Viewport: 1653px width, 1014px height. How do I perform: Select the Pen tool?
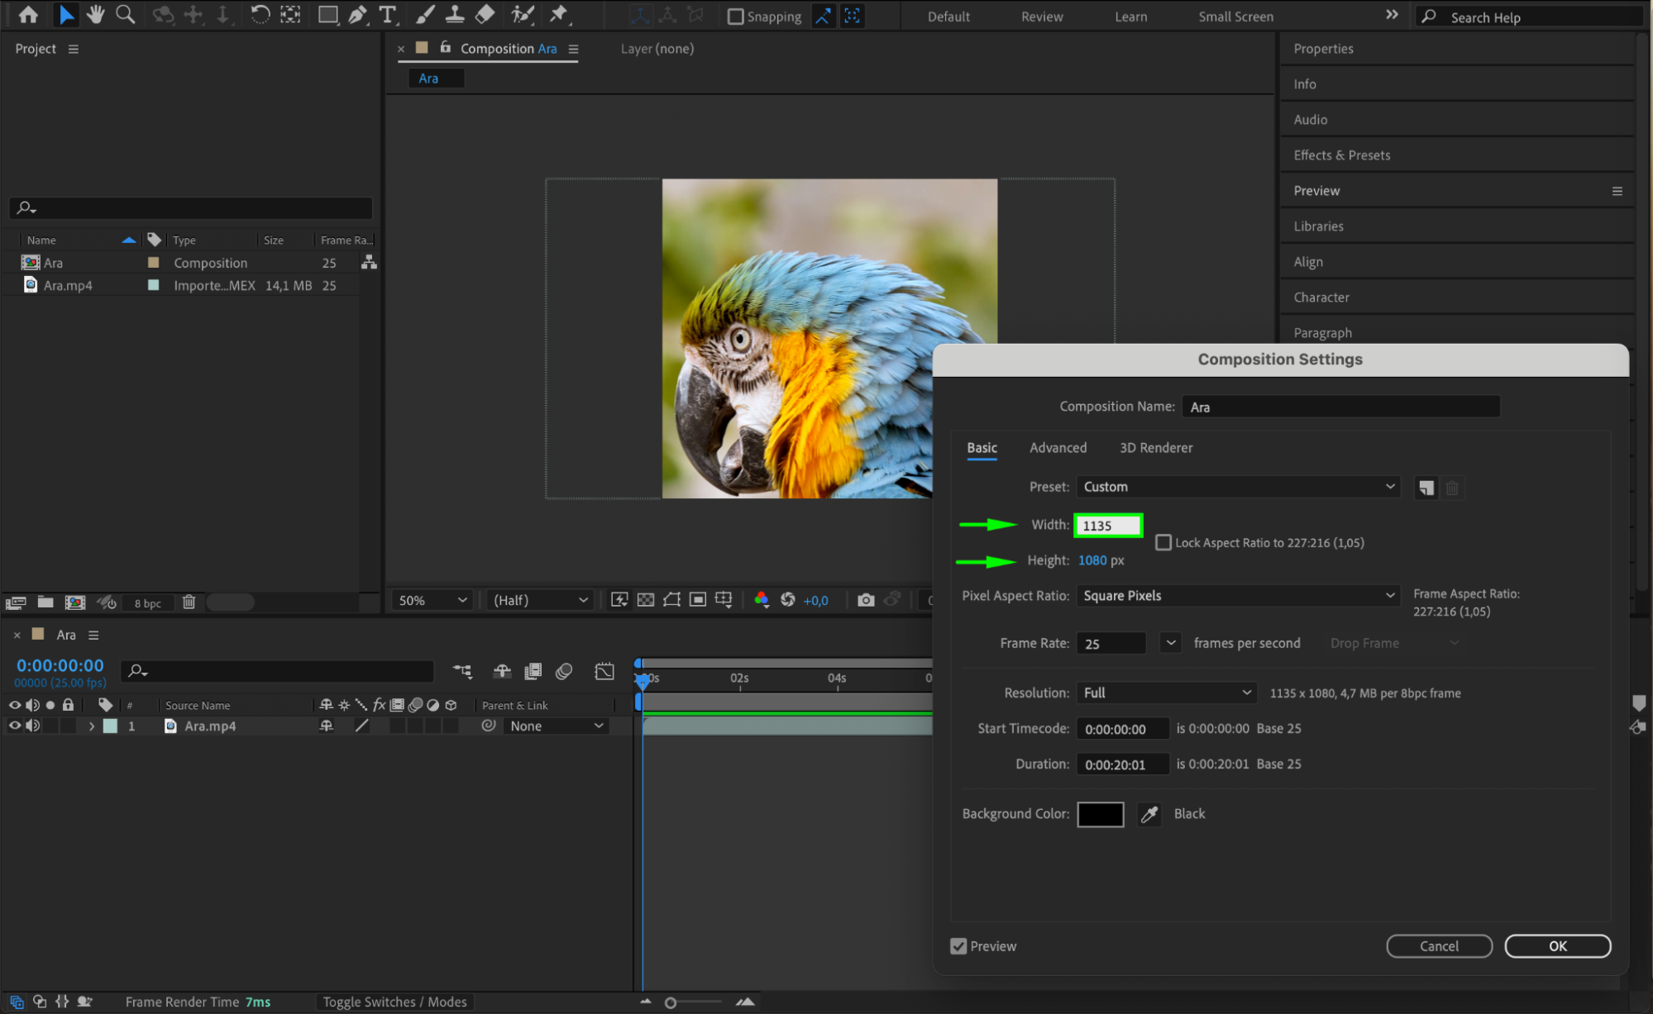[x=357, y=14]
